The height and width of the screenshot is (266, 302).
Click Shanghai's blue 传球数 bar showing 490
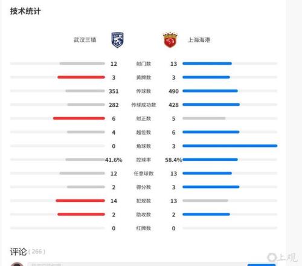click(210, 91)
